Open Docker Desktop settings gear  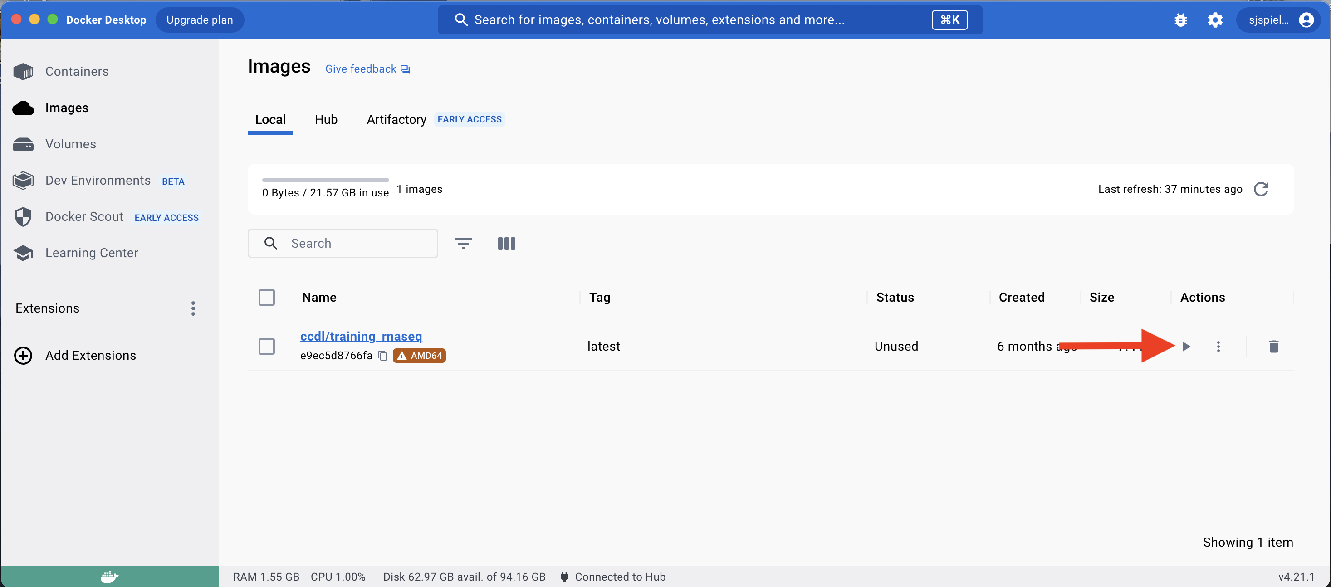[1215, 20]
